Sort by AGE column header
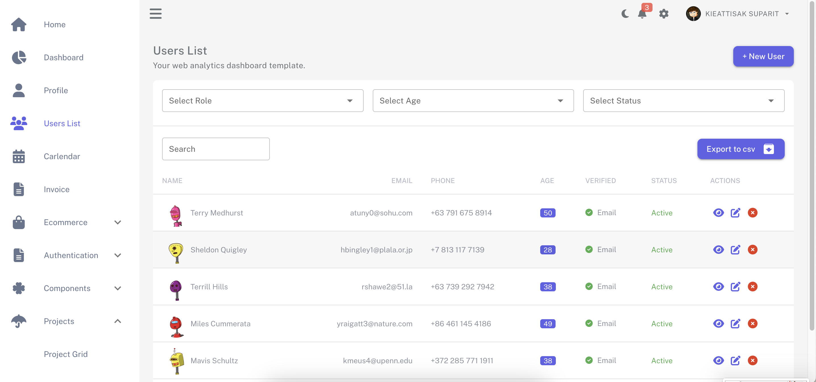This screenshot has width=816, height=382. [547, 180]
